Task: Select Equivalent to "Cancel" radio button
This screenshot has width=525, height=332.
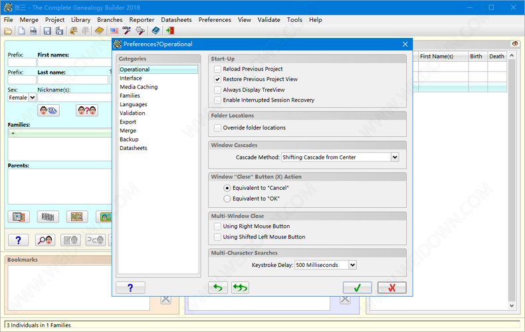Action: coord(227,188)
